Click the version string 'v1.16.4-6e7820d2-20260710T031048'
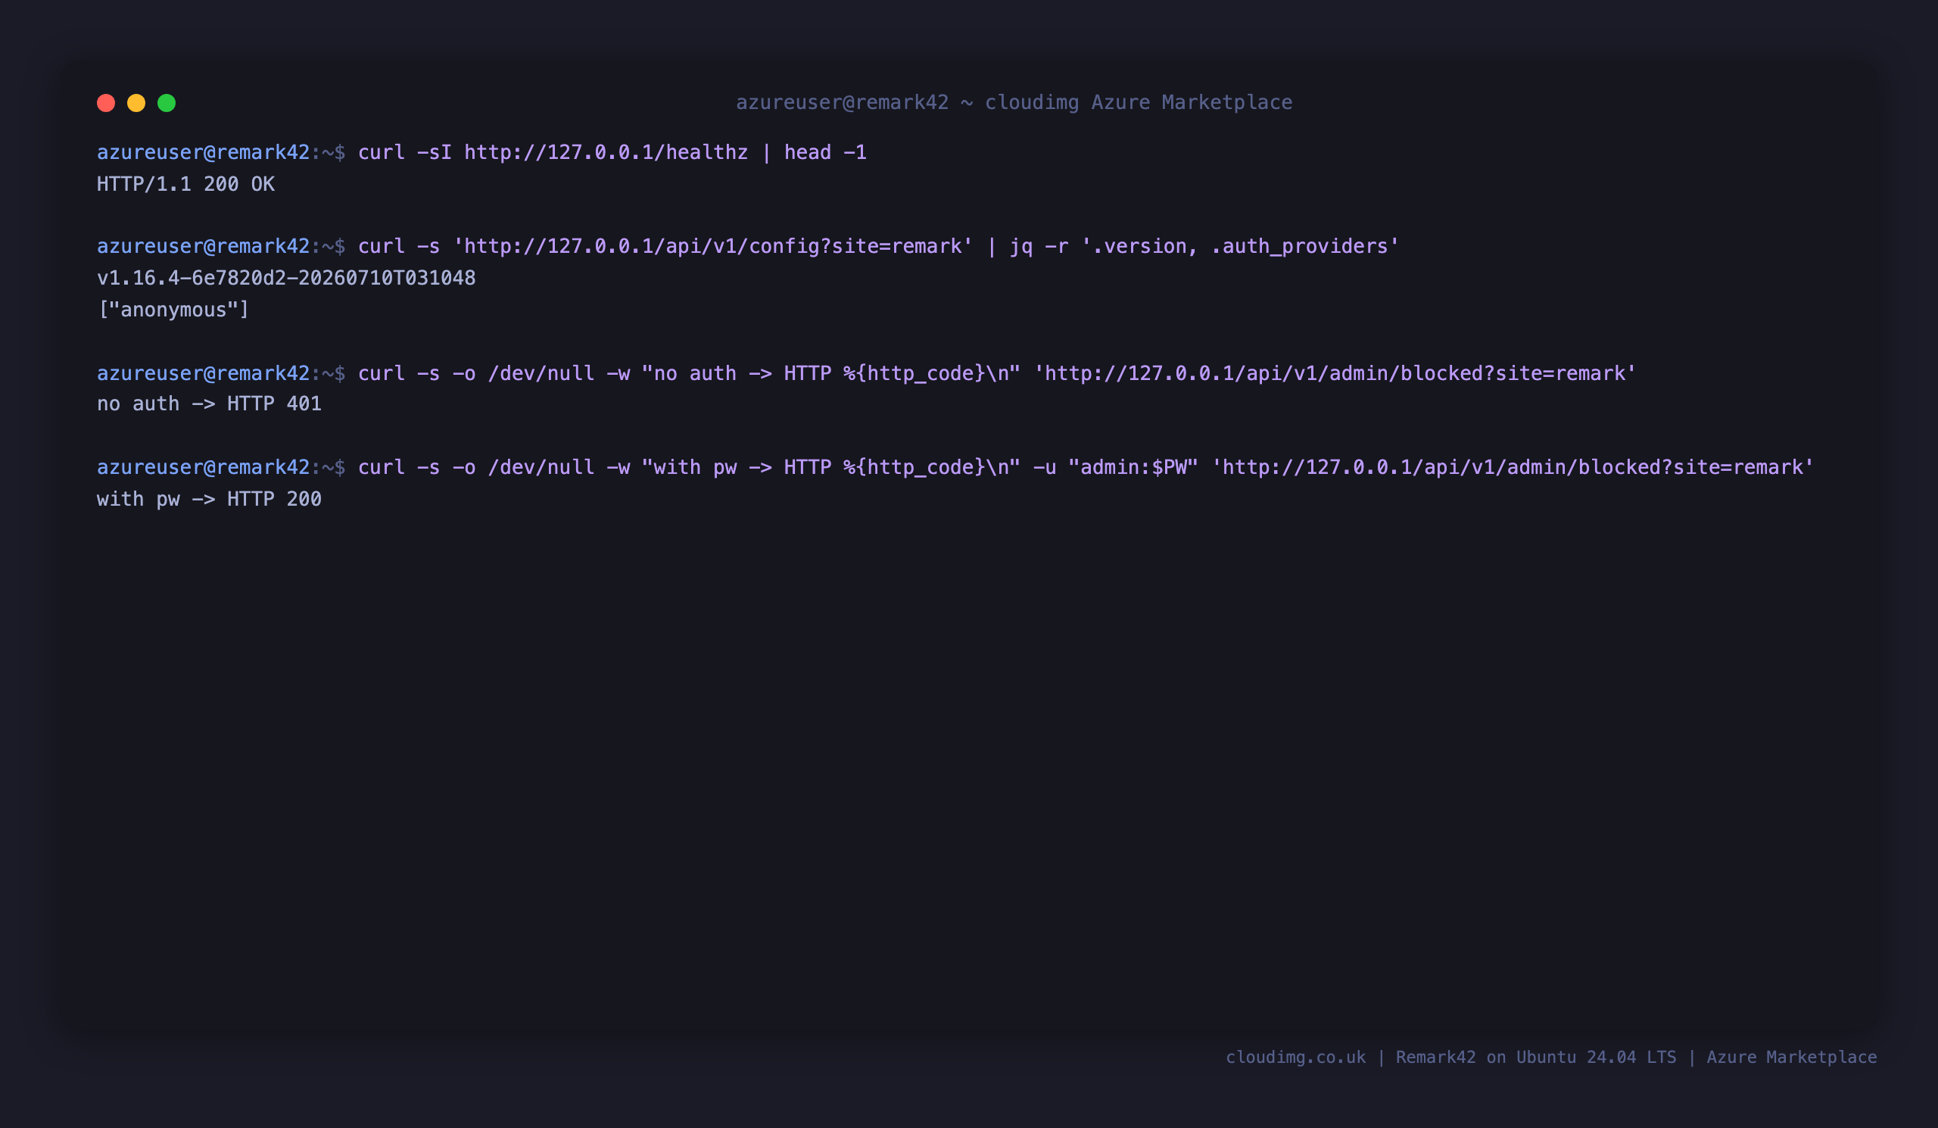The width and height of the screenshot is (1938, 1128). coord(286,278)
